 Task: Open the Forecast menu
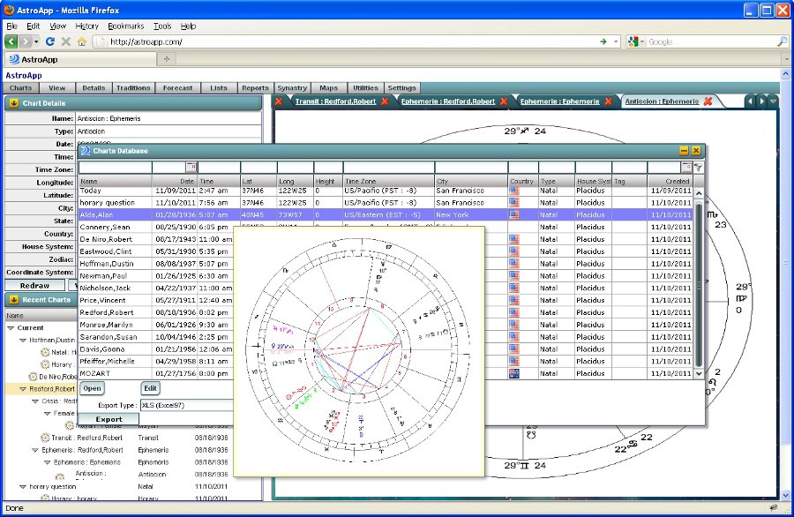coord(178,88)
